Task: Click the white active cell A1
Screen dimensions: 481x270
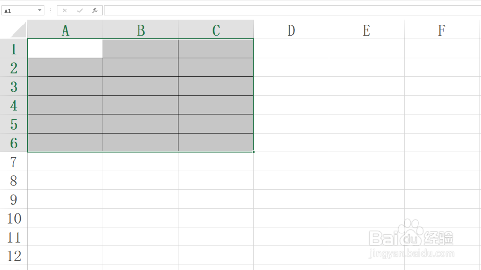Action: [x=65, y=49]
